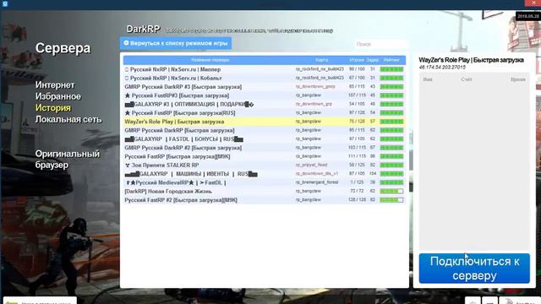The height and width of the screenshot is (304, 541).
Task: Sort servers by Карта column
Action: [x=321, y=60]
